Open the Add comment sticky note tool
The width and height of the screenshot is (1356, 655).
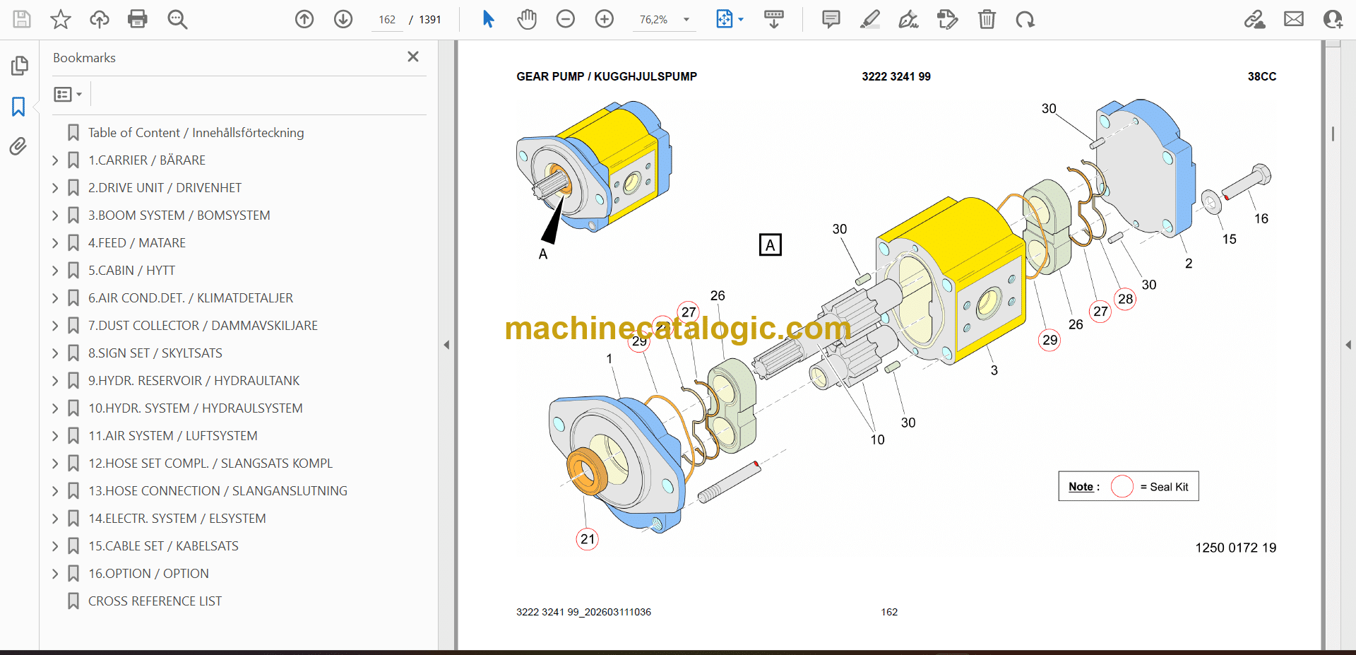coord(831,19)
